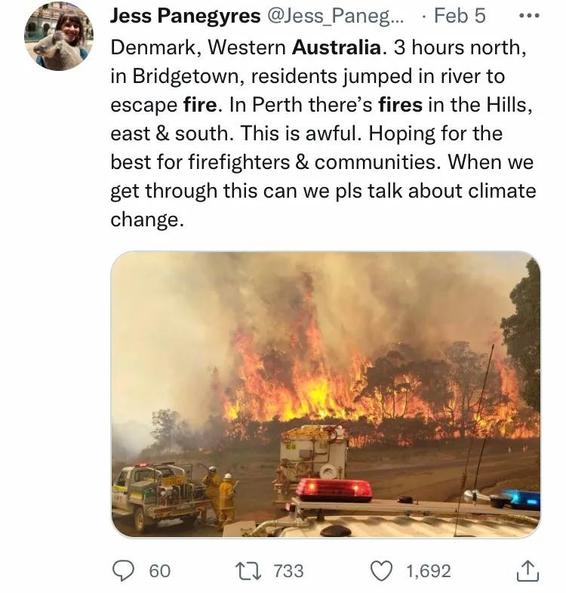Screen dimensions: 566x593
Task: Enlarge the bushfire photo attachment
Action: (325, 394)
